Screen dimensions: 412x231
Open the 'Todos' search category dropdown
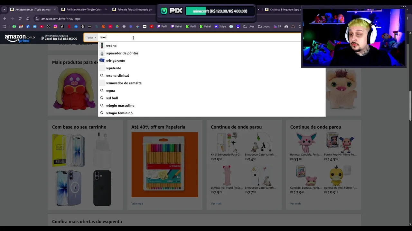click(x=91, y=38)
